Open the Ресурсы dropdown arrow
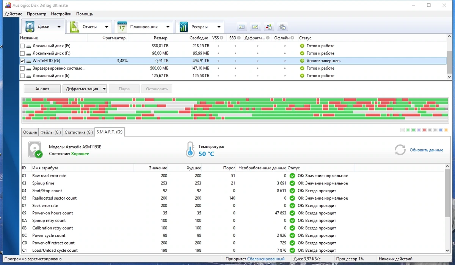 (219, 27)
